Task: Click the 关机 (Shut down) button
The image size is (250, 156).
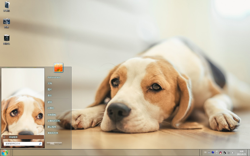Action: tap(52, 144)
